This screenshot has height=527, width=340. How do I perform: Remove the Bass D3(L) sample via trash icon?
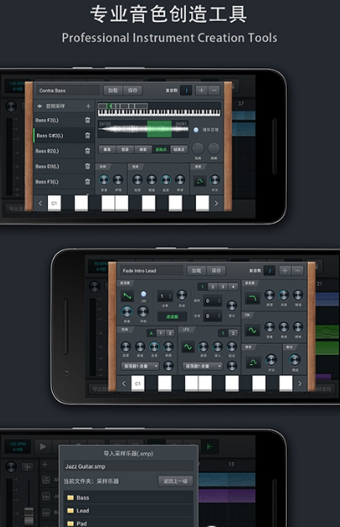[88, 166]
